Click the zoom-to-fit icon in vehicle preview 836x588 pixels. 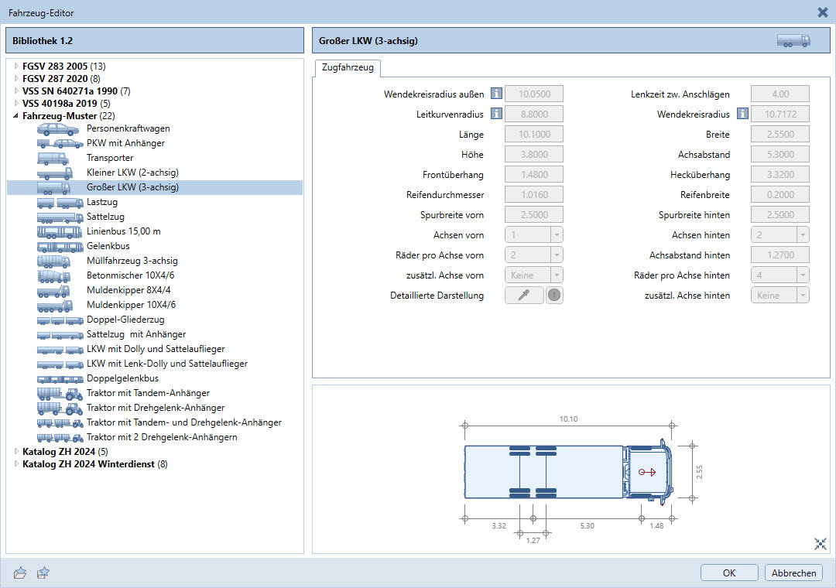click(x=821, y=544)
